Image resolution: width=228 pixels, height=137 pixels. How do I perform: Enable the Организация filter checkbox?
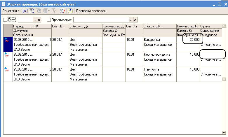tap(49, 20)
